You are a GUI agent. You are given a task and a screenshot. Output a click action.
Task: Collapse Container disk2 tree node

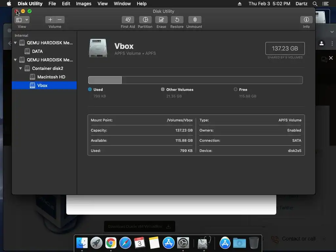[21, 69]
